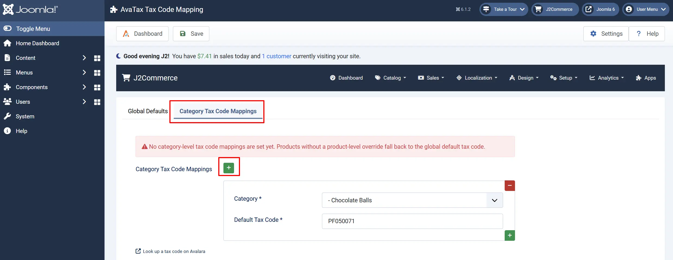The width and height of the screenshot is (673, 260).
Task: Select the Category Tax Code Mappings tab
Action: point(218,111)
